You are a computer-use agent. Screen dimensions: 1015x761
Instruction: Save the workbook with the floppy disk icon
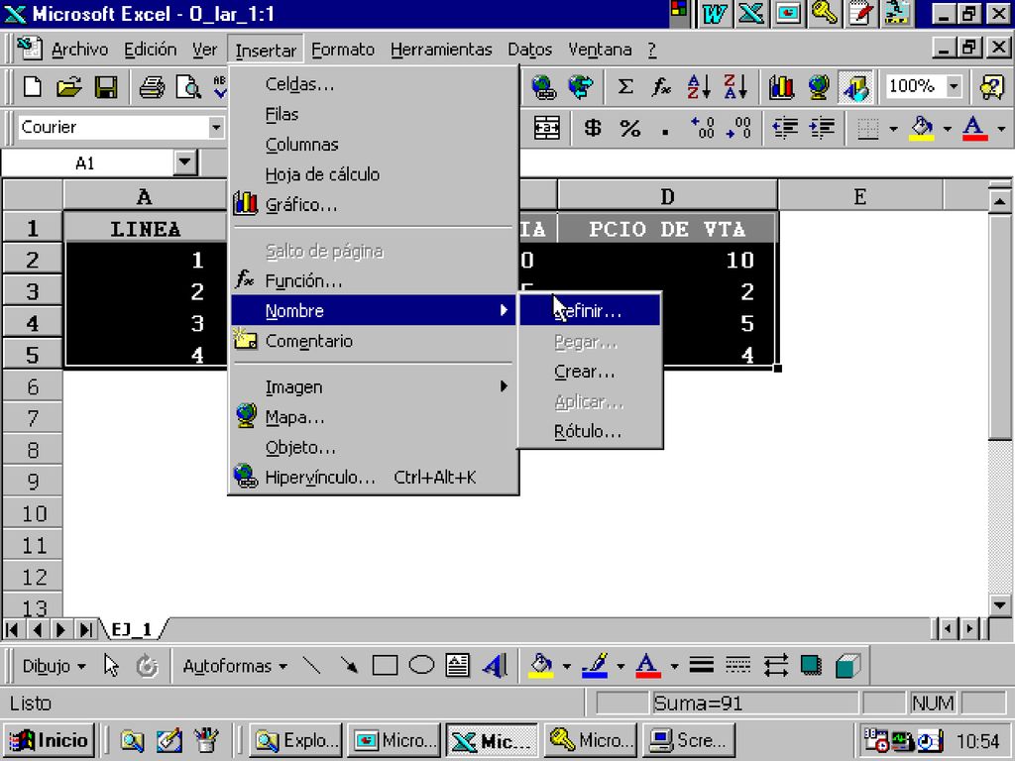coord(106,87)
